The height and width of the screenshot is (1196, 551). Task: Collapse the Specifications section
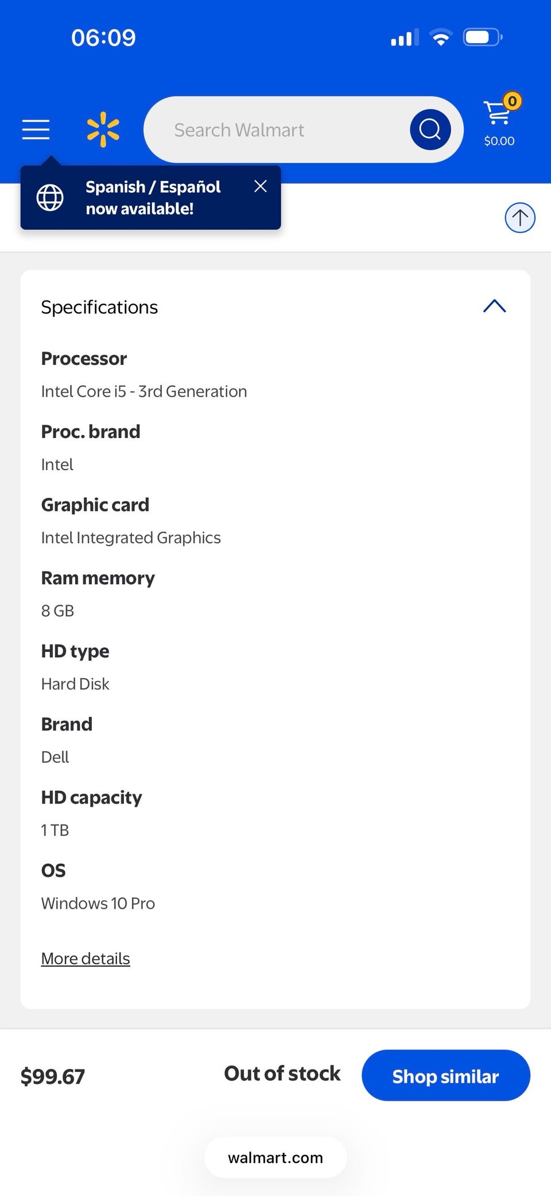pyautogui.click(x=494, y=306)
